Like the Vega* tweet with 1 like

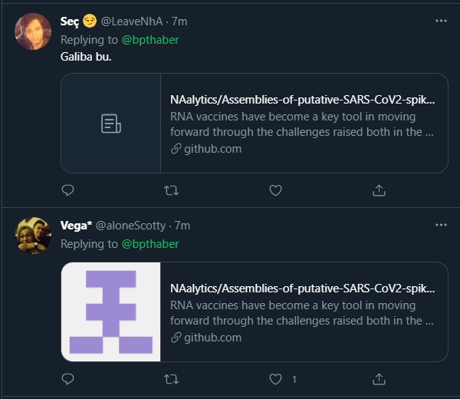point(276,379)
